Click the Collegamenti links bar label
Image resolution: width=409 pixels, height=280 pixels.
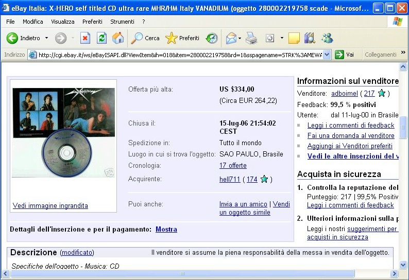(x=380, y=55)
